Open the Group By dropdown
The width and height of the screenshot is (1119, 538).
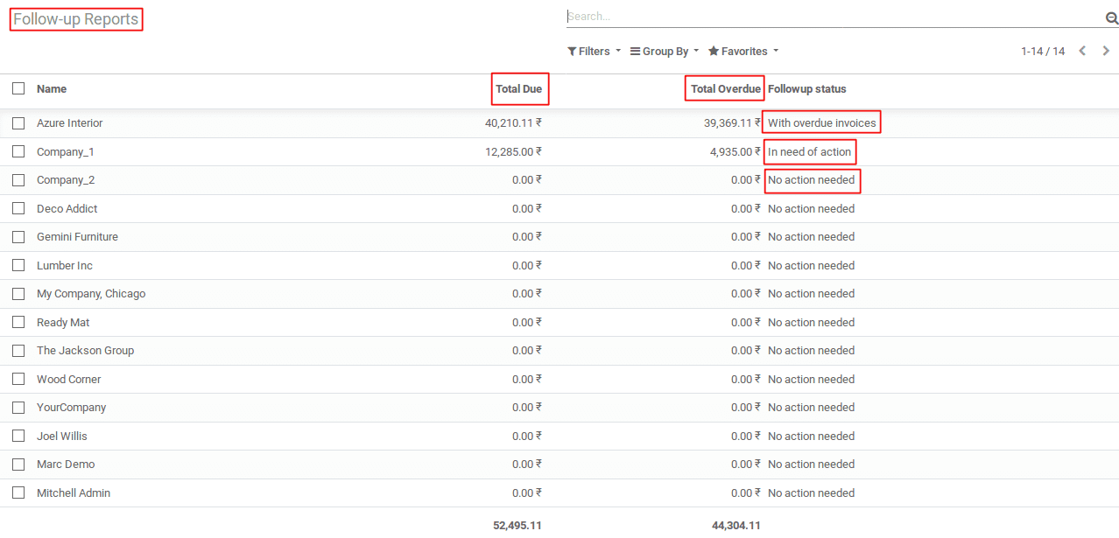pos(665,52)
